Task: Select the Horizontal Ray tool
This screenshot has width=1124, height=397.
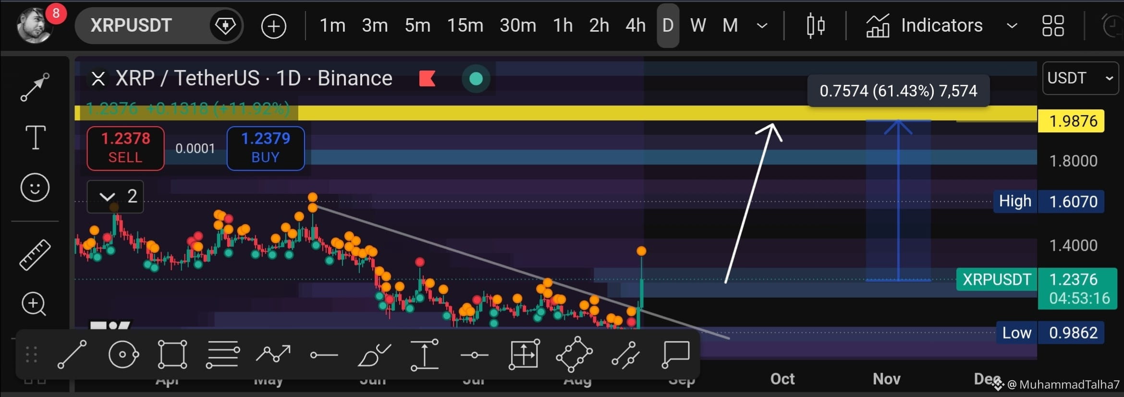Action: 324,355
